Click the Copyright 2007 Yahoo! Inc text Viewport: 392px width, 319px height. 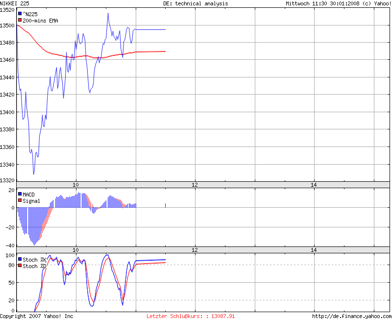tap(37, 316)
